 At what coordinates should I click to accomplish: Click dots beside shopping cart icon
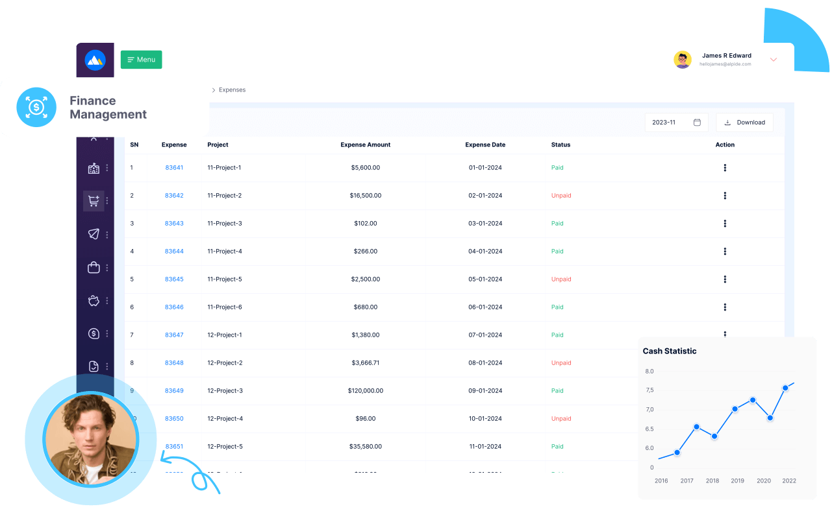coord(107,201)
